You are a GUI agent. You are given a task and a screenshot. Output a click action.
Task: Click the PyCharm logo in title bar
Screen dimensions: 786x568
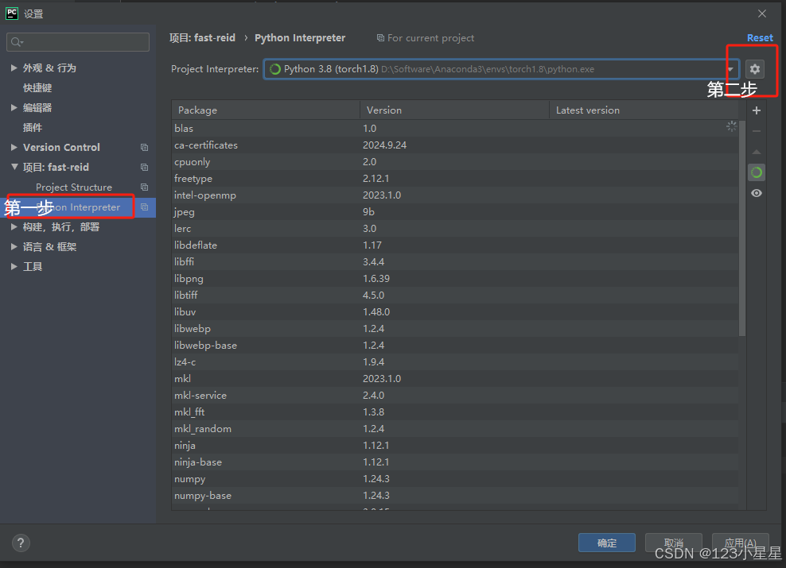(12, 14)
